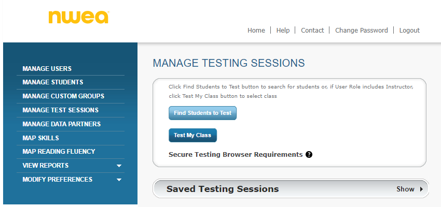Go to the Home link
Image resolution: width=441 pixels, height=207 pixels.
[256, 31]
